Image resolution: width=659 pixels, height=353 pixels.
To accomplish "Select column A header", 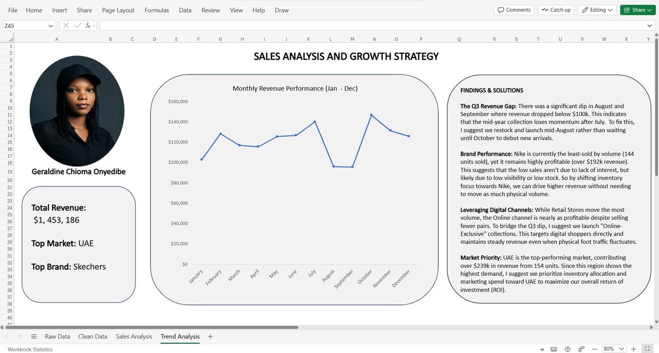I will tap(57, 39).
